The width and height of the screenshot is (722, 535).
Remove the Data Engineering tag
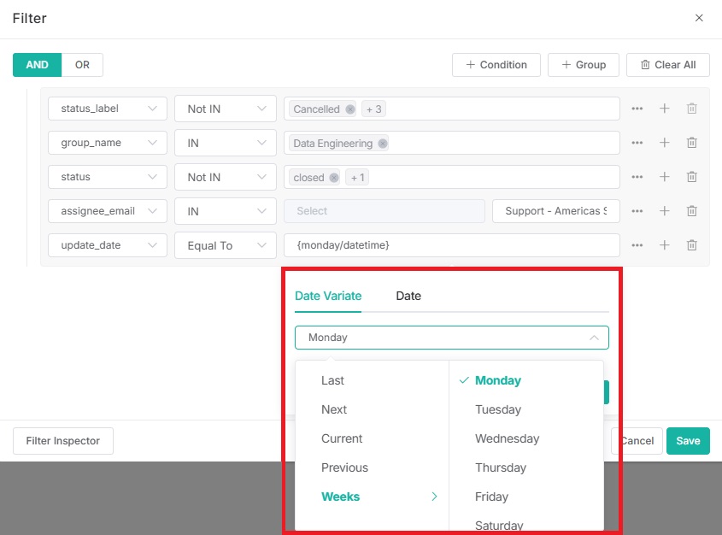[383, 144]
